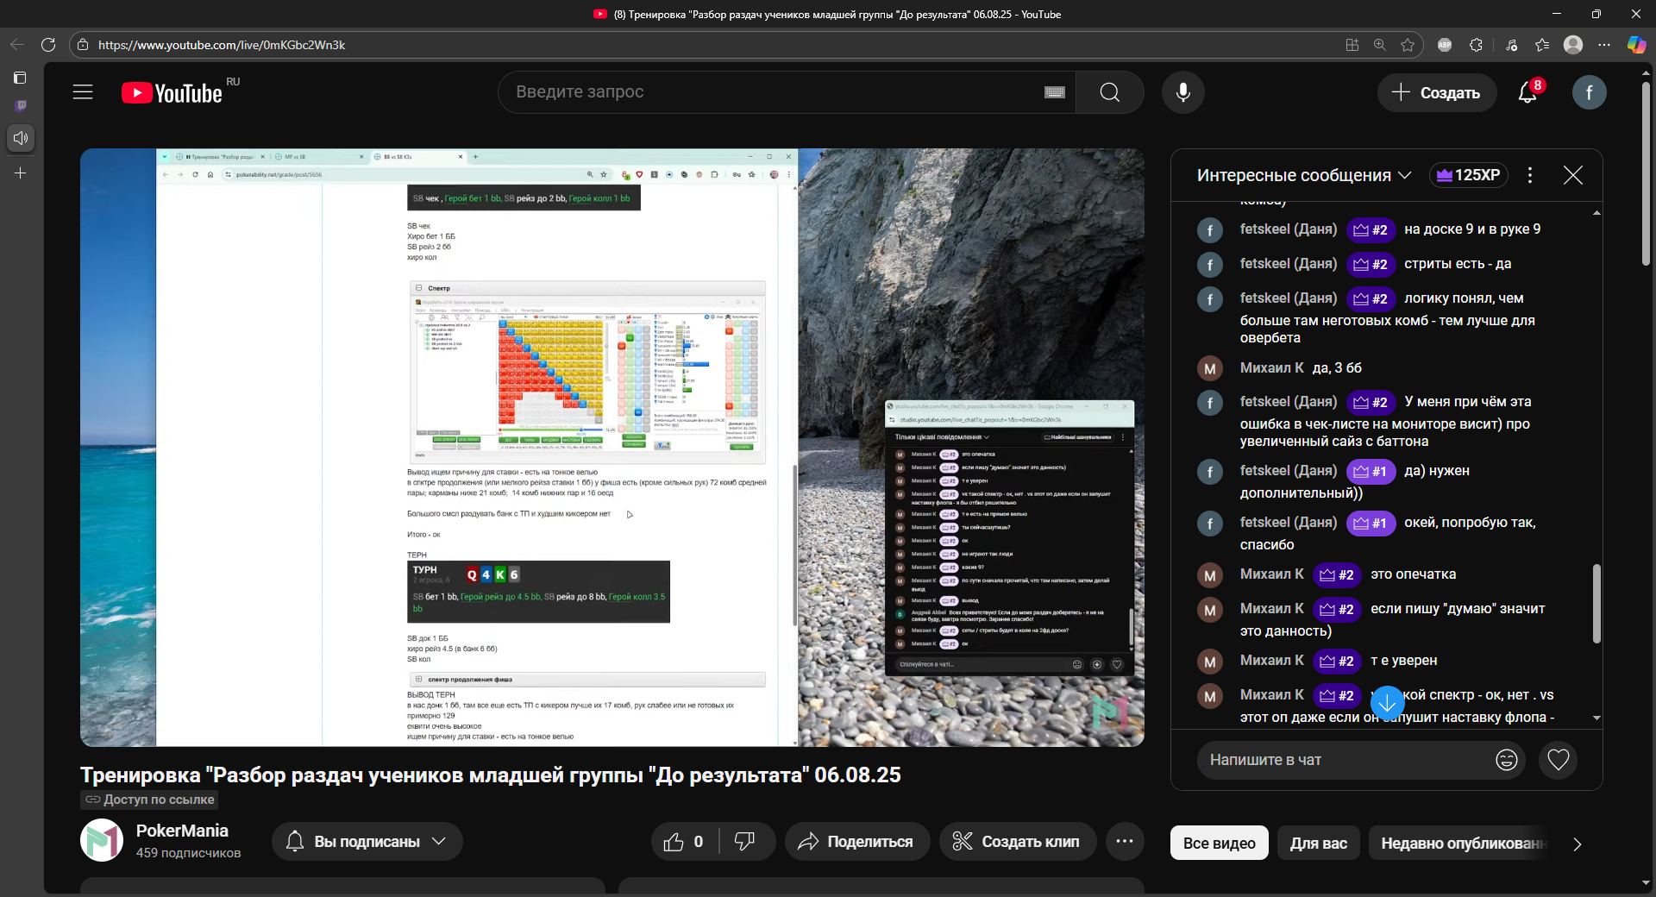
Task: Mute the tab via speaker icon
Action: (21, 138)
